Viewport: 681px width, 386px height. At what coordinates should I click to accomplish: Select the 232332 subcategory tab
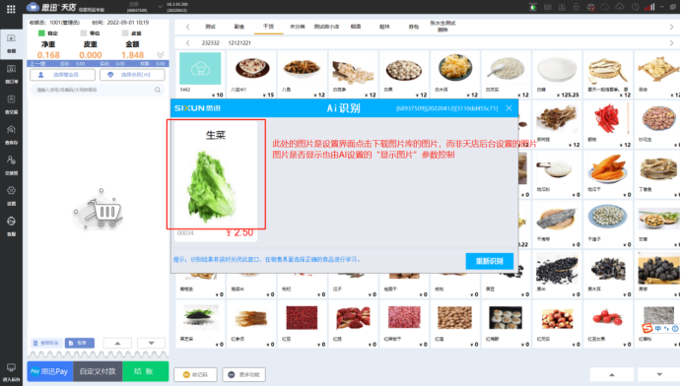pos(211,43)
